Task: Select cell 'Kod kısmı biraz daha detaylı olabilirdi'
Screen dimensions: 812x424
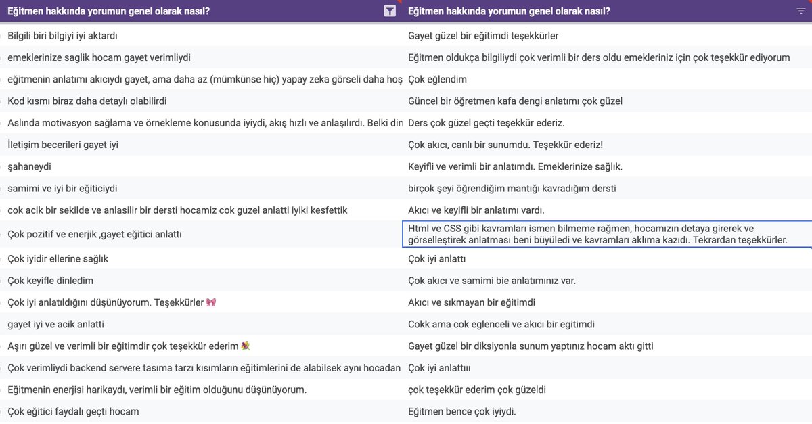Action: pos(201,101)
